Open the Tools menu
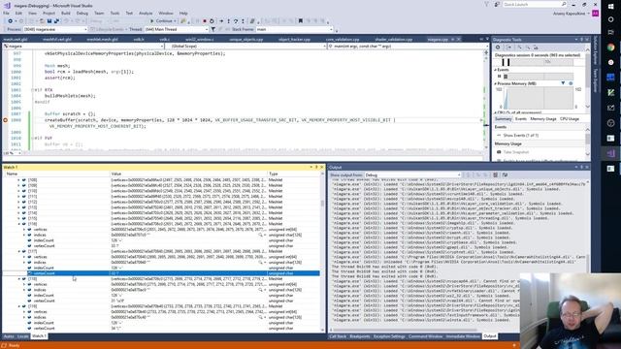 pyautogui.click(x=114, y=13)
